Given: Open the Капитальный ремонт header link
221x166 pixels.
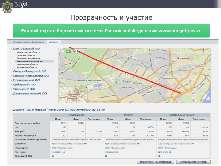Looking at the screenshot, I should [x=181, y=115].
